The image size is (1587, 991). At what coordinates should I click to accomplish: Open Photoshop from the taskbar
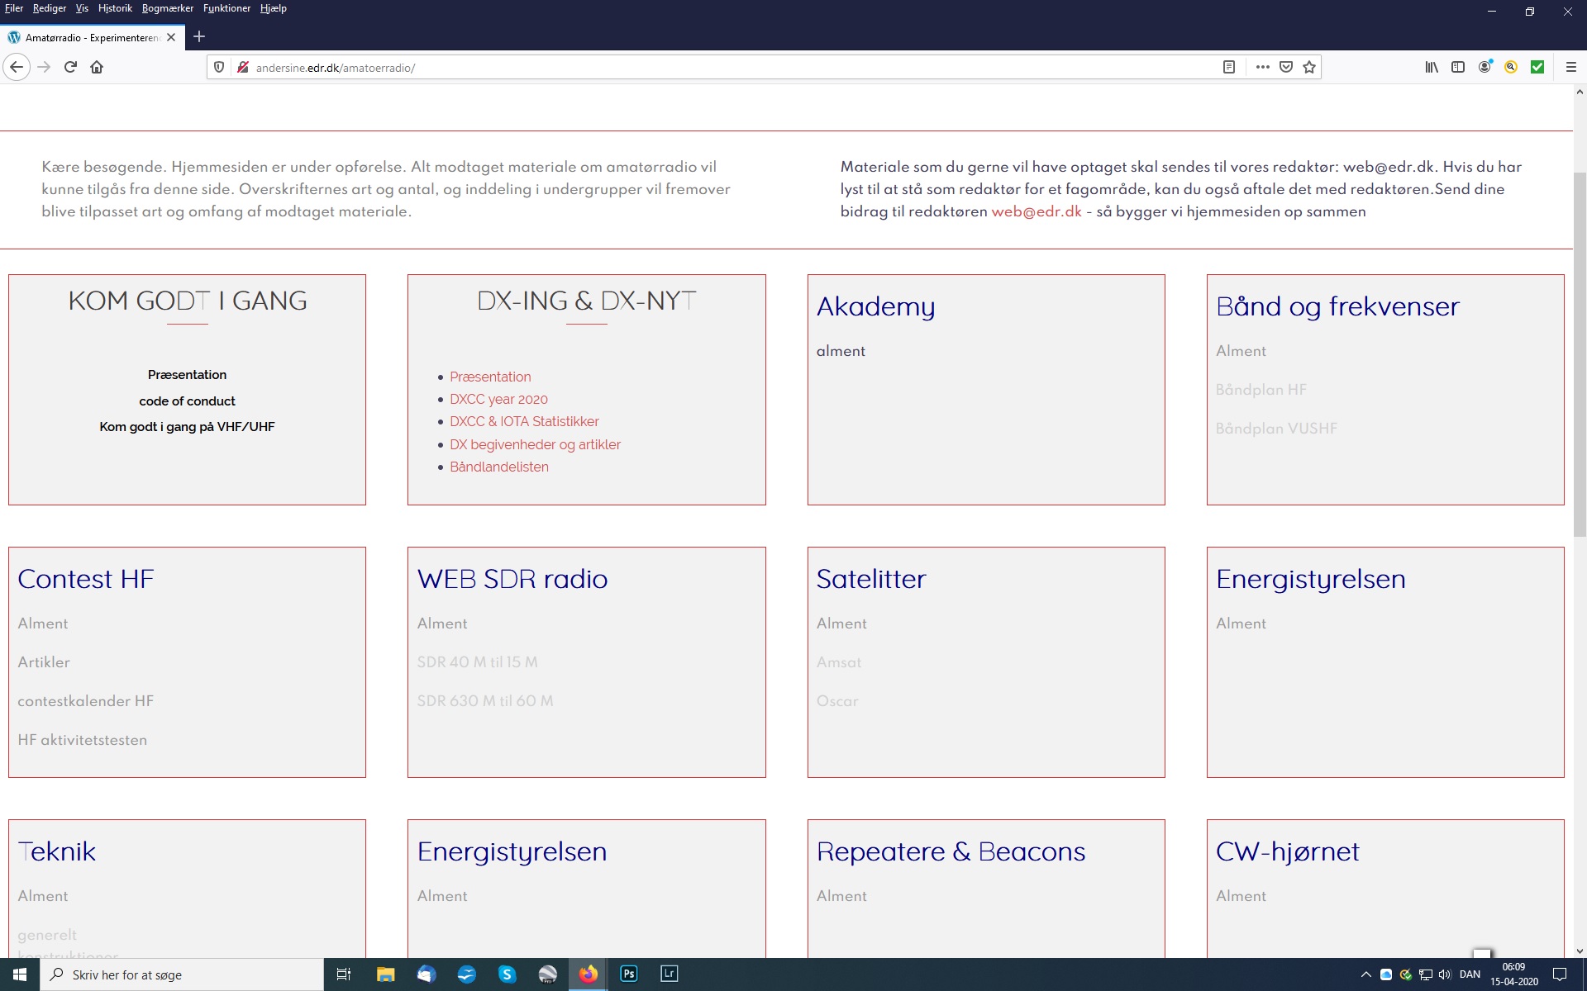tap(629, 974)
